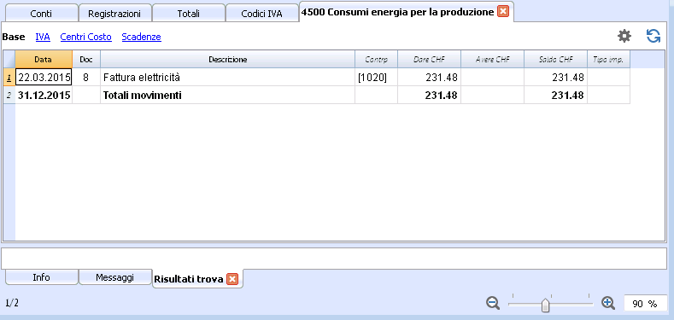The width and height of the screenshot is (674, 320).
Task: Select the Centri Costo view link
Action: tap(86, 37)
